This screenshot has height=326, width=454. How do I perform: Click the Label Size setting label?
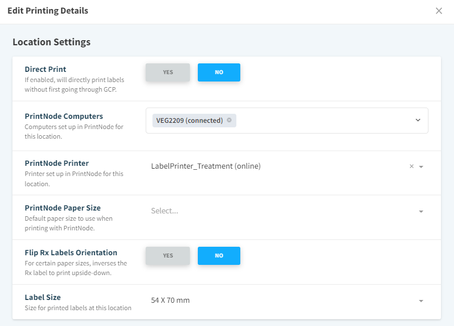click(x=43, y=297)
